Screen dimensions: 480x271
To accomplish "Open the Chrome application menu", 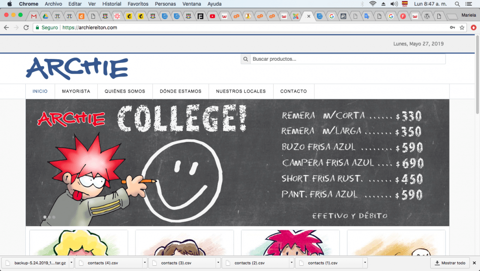I will [x=28, y=4].
